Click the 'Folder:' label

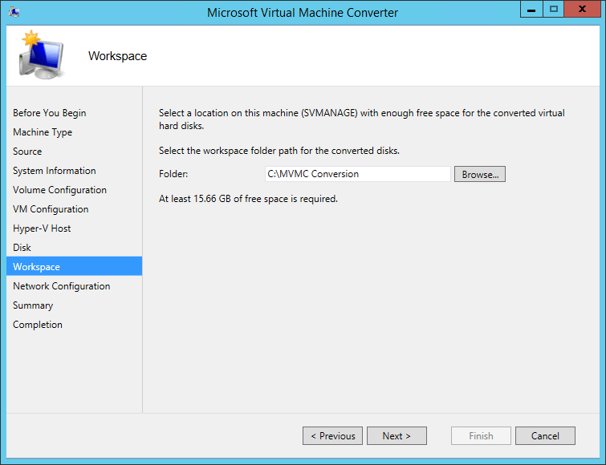pyautogui.click(x=173, y=174)
